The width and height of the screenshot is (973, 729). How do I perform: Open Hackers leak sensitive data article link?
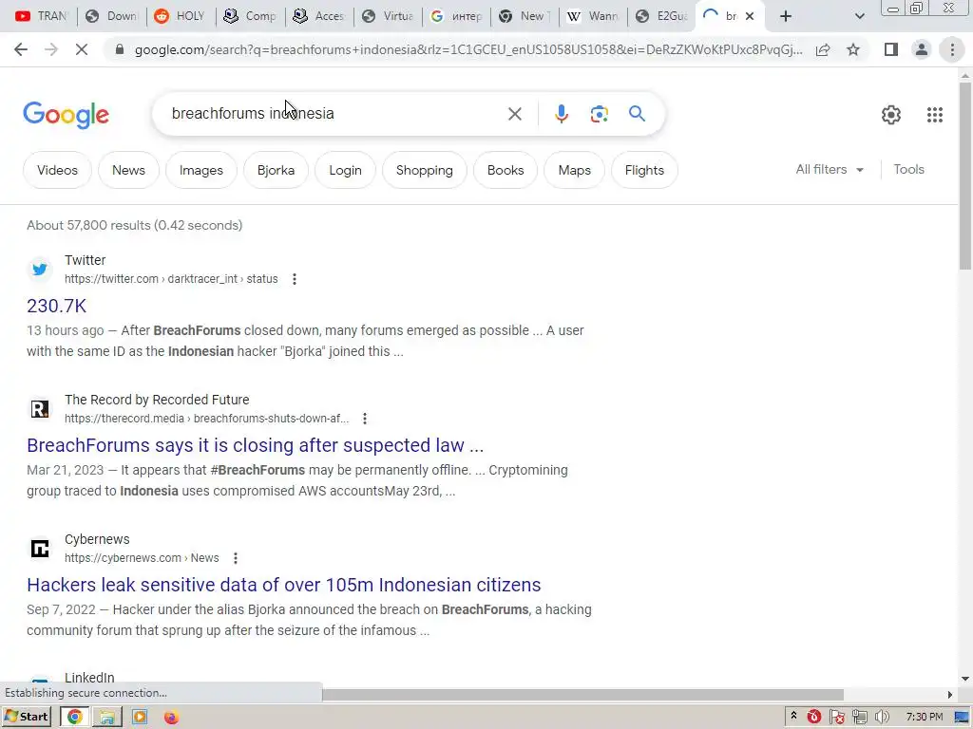coord(283,585)
